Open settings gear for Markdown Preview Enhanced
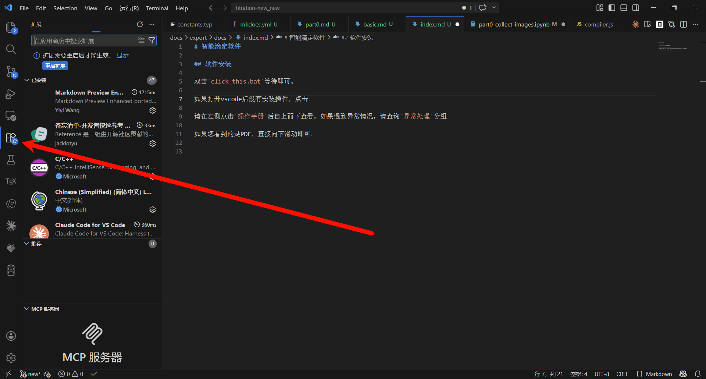The width and height of the screenshot is (706, 379). [x=153, y=110]
